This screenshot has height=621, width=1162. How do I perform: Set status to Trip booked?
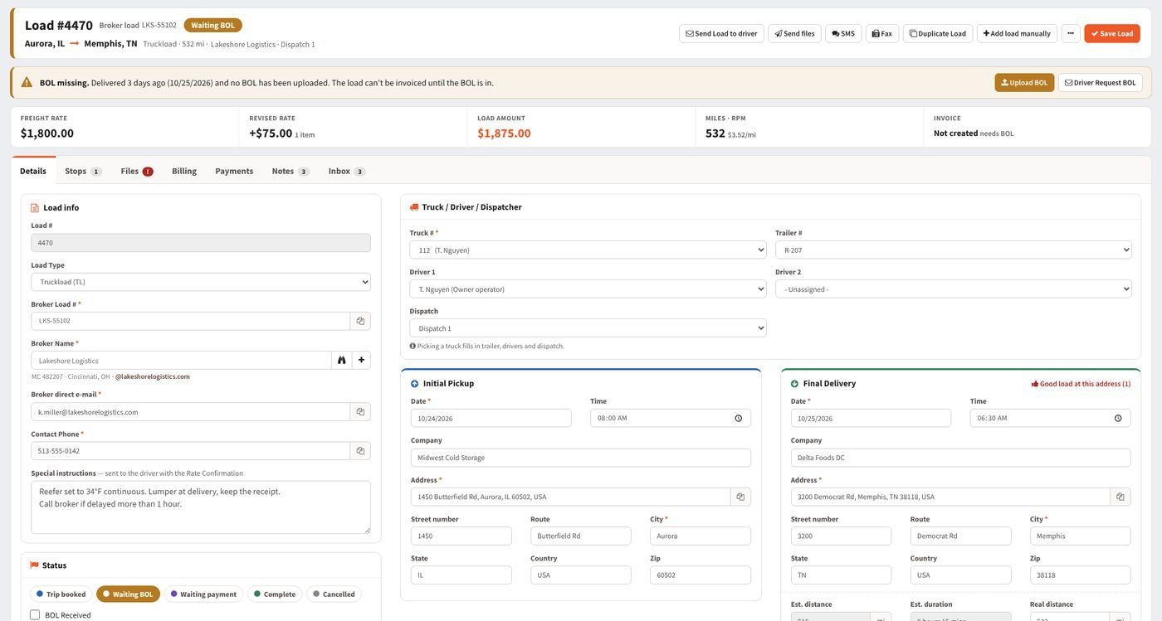coord(61,594)
